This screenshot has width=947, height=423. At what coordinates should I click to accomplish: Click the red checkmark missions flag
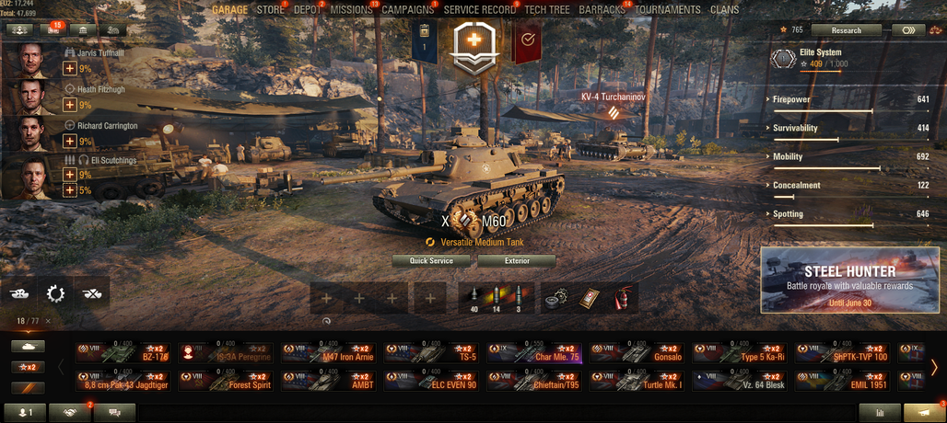(x=526, y=41)
